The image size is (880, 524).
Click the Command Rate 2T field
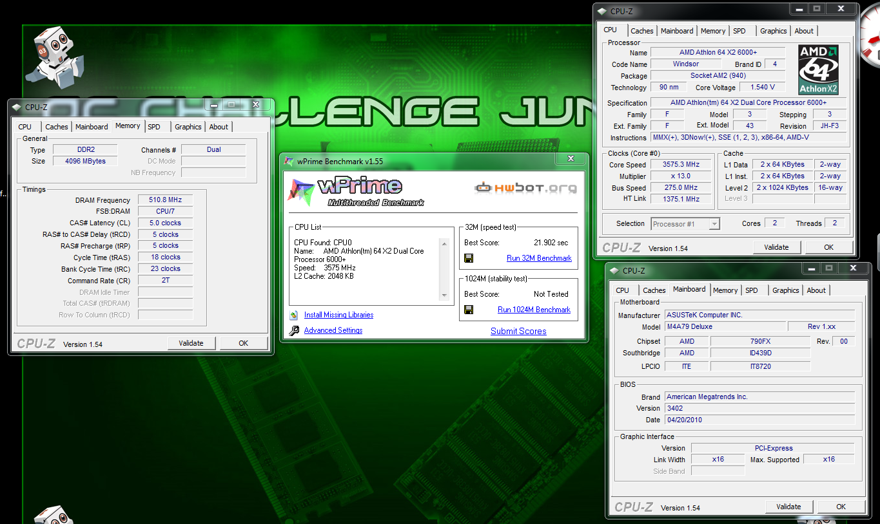pyautogui.click(x=165, y=281)
